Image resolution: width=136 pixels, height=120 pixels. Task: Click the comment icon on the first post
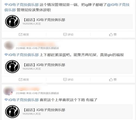(x=65, y=34)
